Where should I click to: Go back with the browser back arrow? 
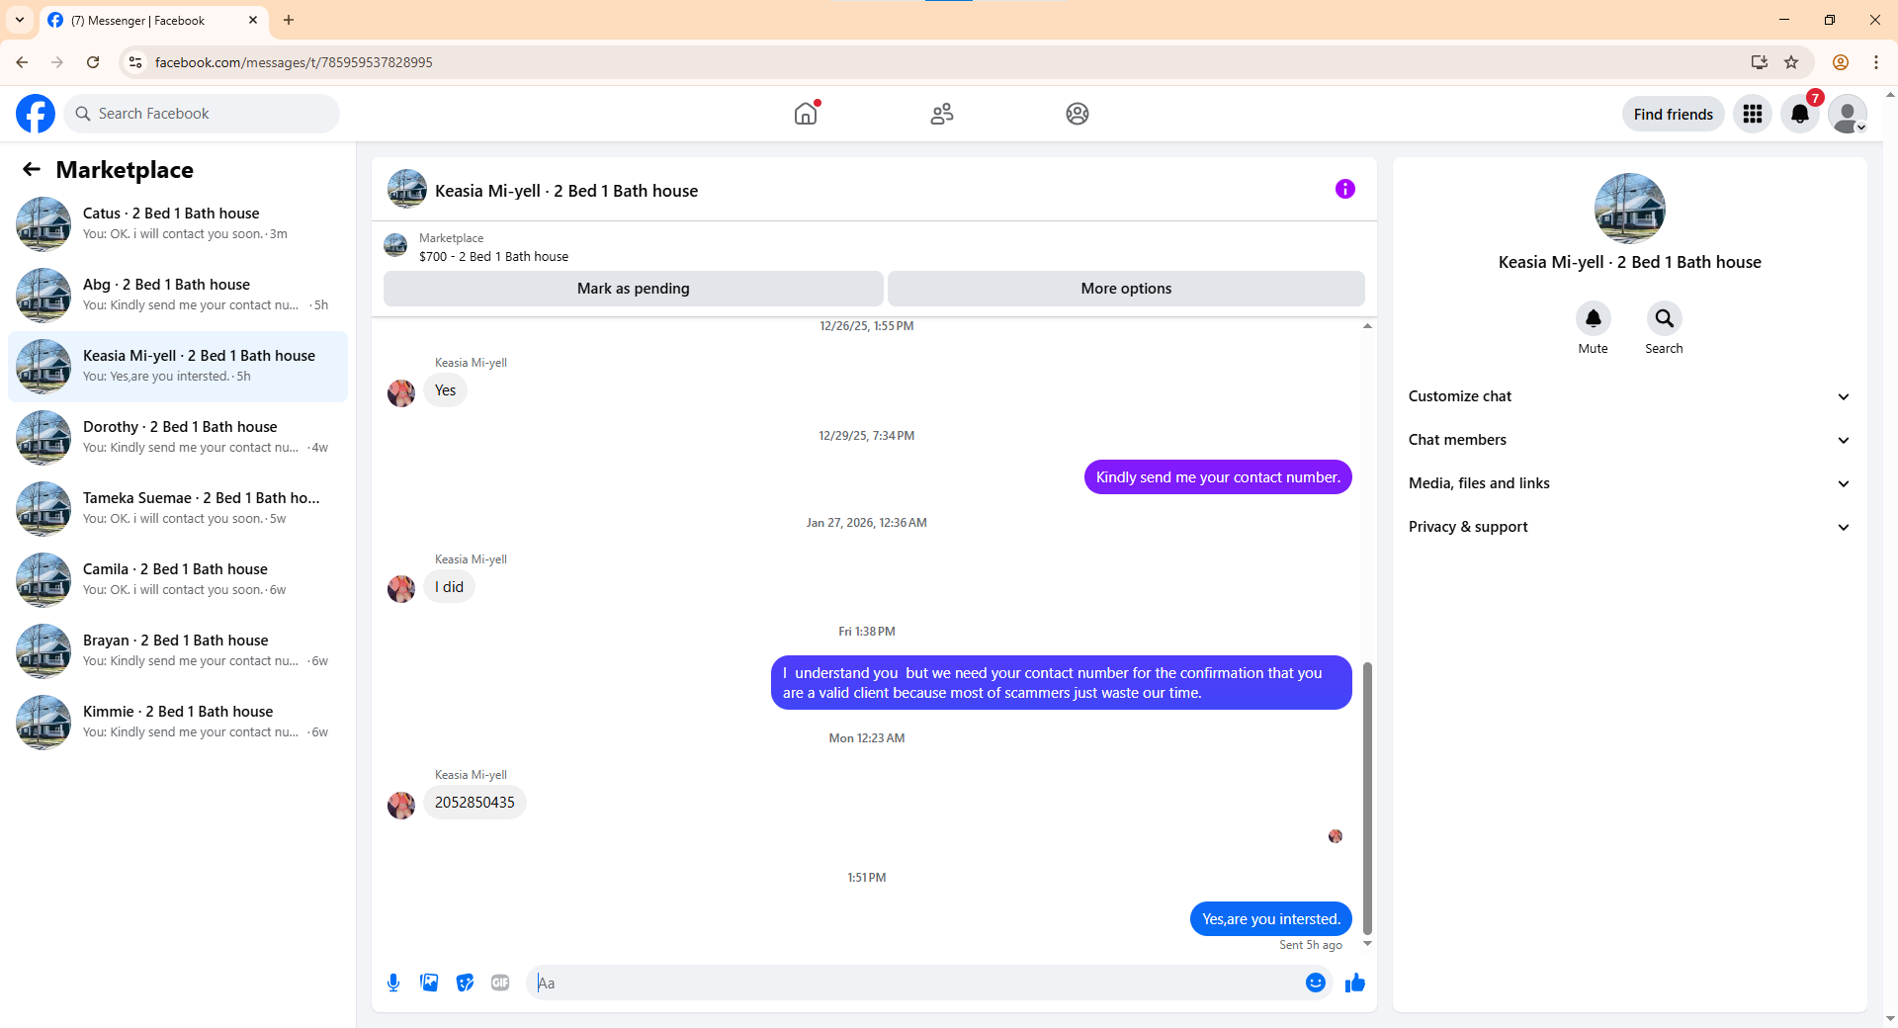pos(22,62)
